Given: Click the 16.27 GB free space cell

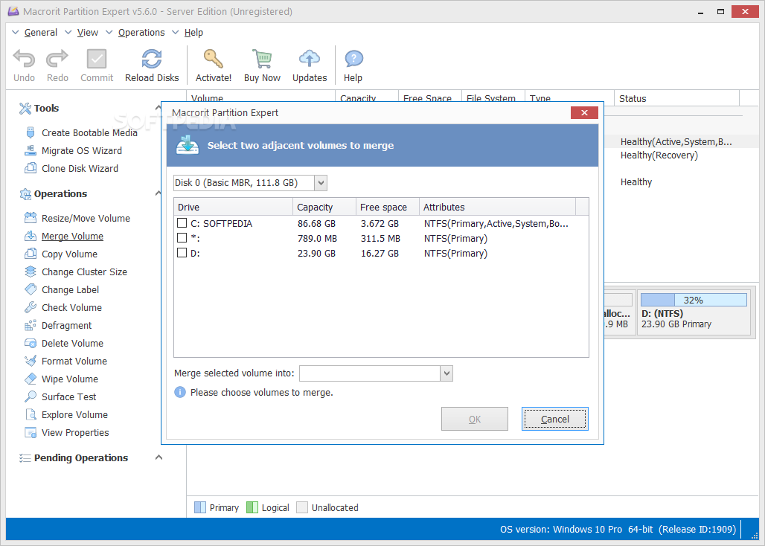Looking at the screenshot, I should [x=380, y=254].
